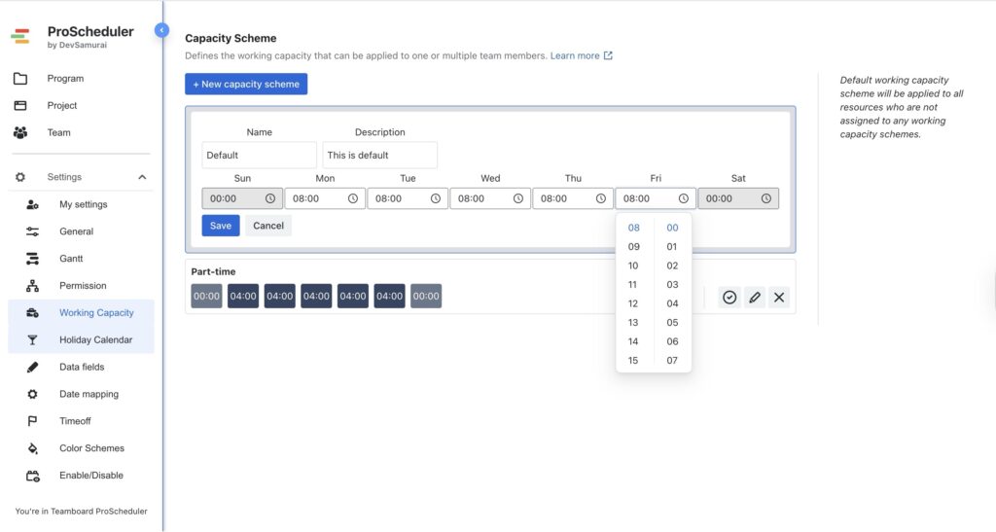Open the Monday time picker clock
Image resolution: width=996 pixels, height=532 pixels.
coord(352,198)
